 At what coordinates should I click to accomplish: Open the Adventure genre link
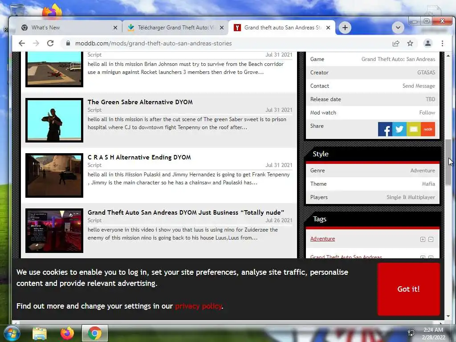[x=423, y=171]
